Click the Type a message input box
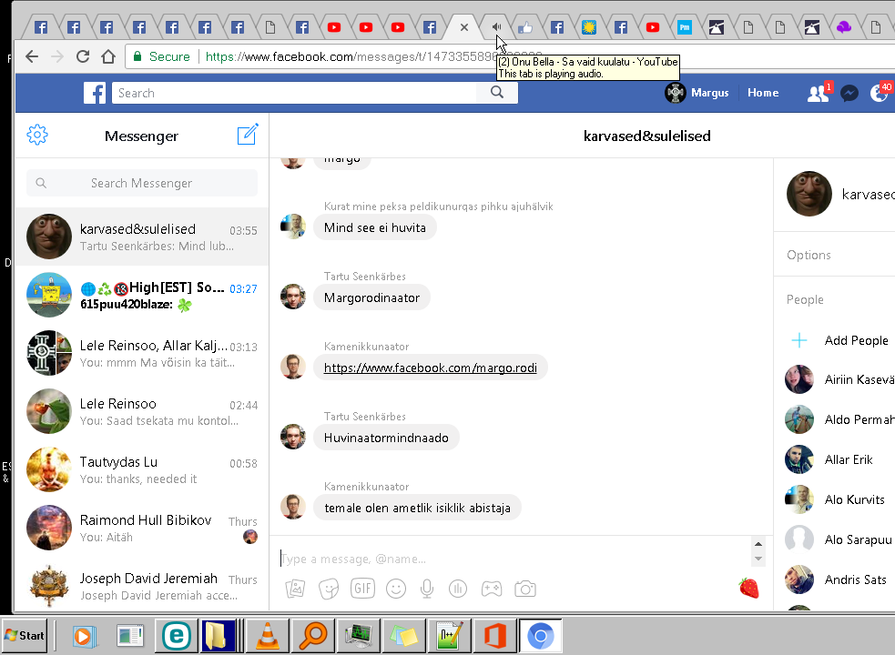The width and height of the screenshot is (895, 655). tap(514, 559)
